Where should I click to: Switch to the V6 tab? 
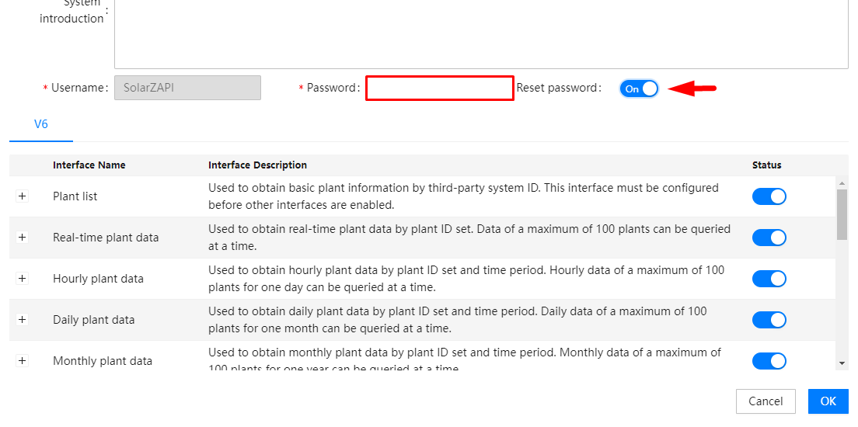(x=41, y=124)
